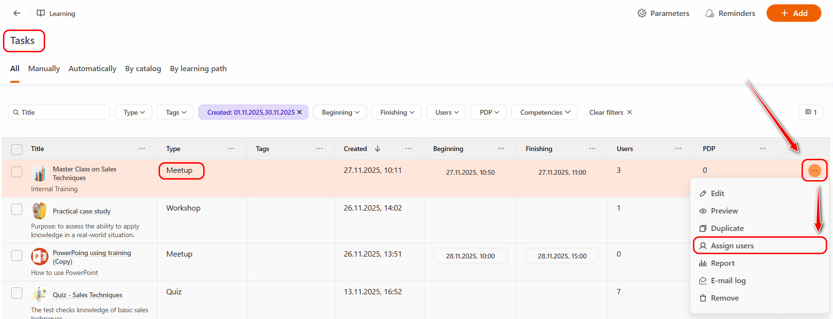This screenshot has height=319, width=833.
Task: Click orange three-dot row actions button
Action: (x=814, y=170)
